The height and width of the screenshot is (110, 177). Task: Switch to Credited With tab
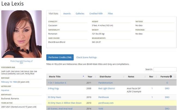pos(96,14)
